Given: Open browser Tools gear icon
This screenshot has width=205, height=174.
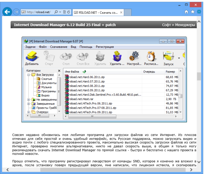Looking at the screenshot, I should point(199,12).
